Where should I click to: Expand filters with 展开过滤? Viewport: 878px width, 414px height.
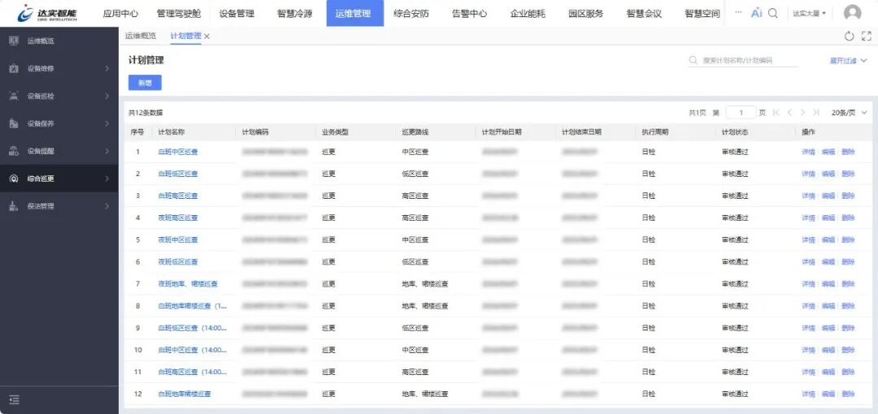click(848, 60)
